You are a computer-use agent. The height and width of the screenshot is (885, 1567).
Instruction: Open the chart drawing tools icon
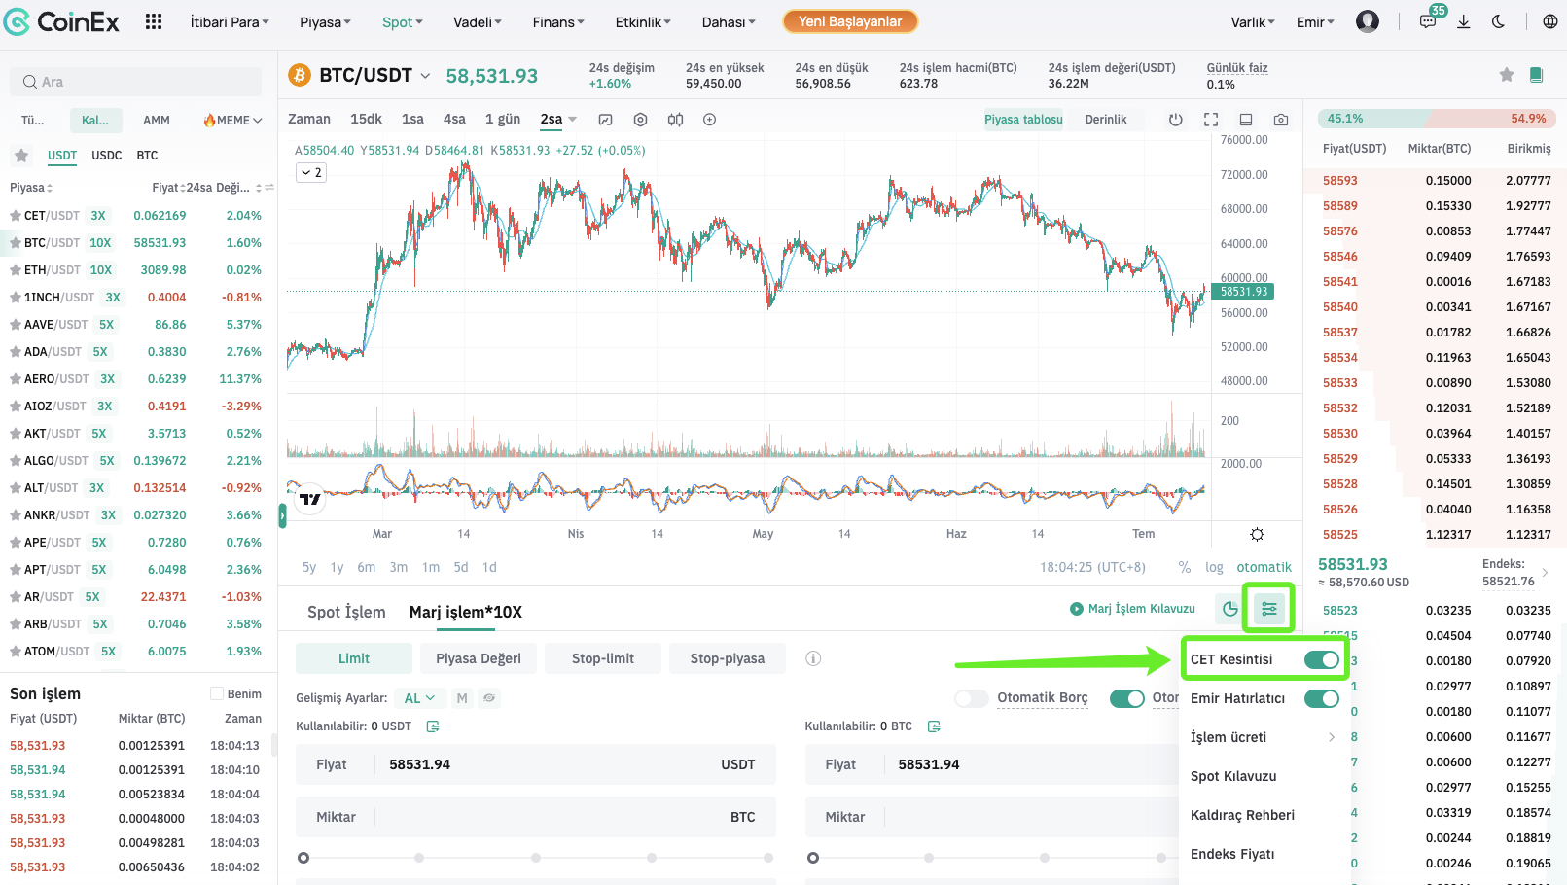click(x=605, y=120)
